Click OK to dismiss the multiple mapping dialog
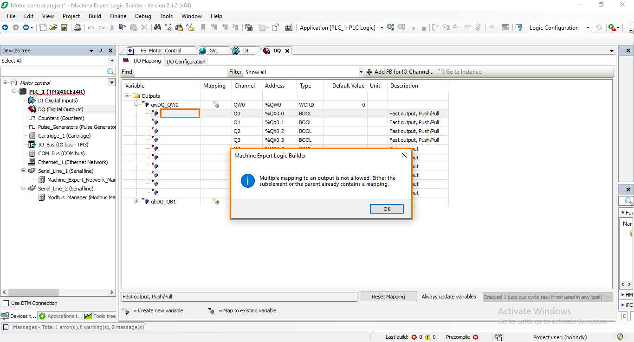 (x=386, y=209)
